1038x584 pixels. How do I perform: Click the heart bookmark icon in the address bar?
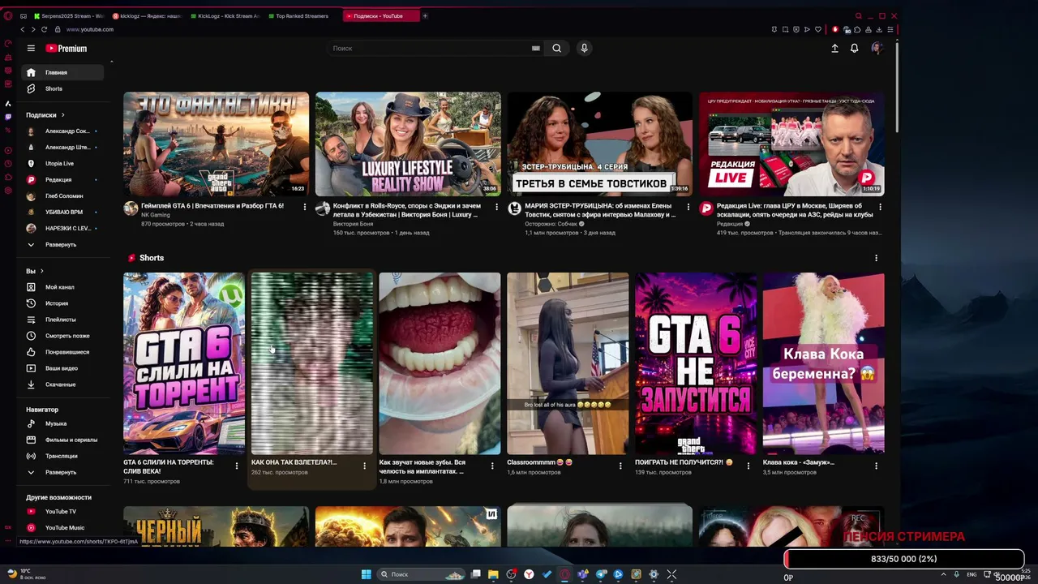pos(818,29)
